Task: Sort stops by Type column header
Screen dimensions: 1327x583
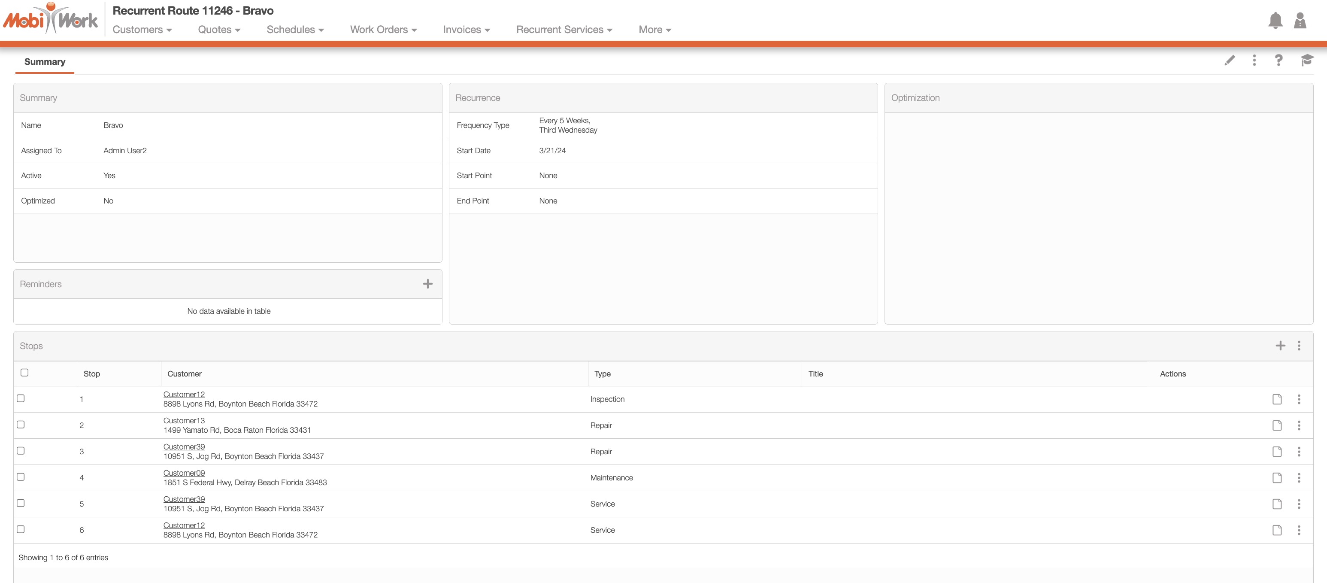Action: tap(602, 374)
